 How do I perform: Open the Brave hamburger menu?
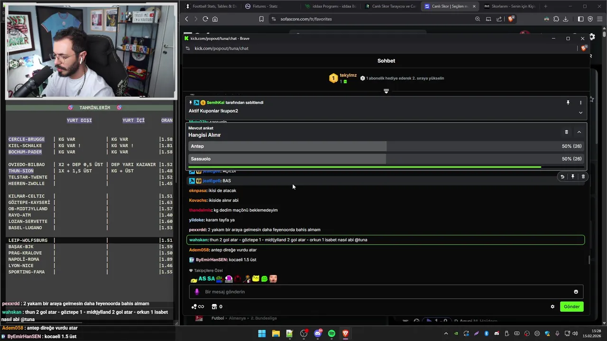click(x=600, y=19)
